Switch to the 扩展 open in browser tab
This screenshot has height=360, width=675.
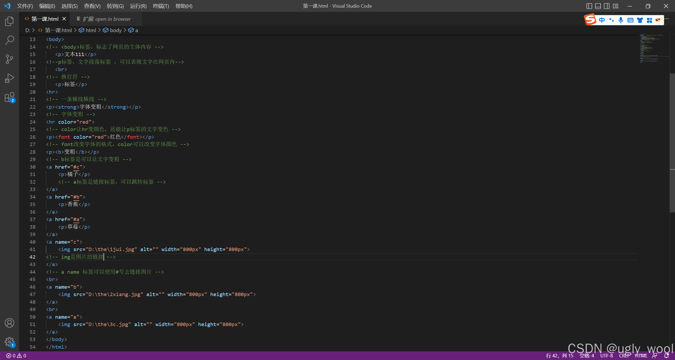[107, 19]
